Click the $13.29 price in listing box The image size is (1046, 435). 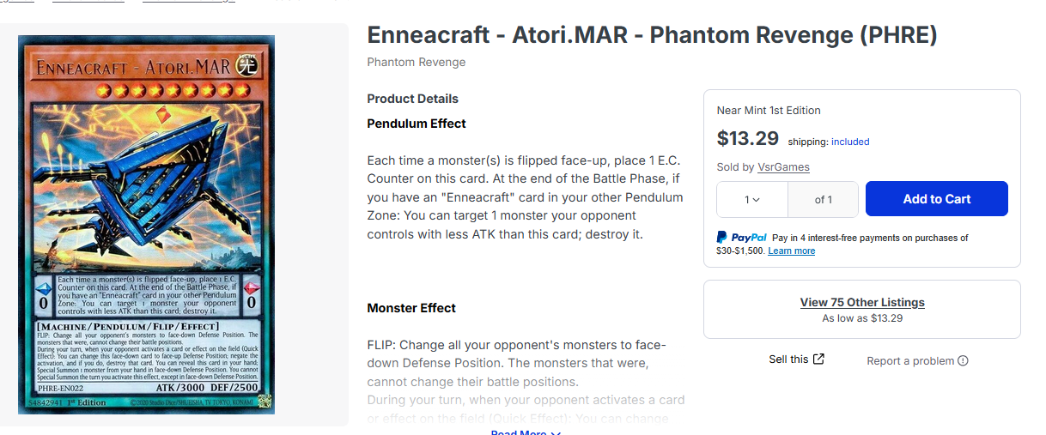pyautogui.click(x=747, y=138)
